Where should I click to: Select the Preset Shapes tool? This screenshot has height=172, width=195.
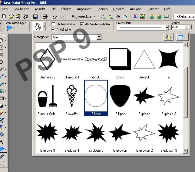coord(2,149)
